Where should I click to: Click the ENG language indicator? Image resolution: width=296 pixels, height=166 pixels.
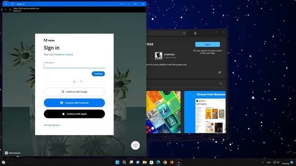pos(268,162)
